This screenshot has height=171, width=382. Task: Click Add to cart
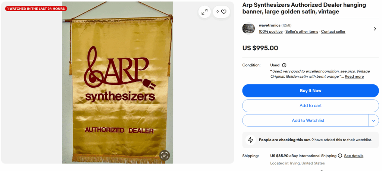(310, 106)
